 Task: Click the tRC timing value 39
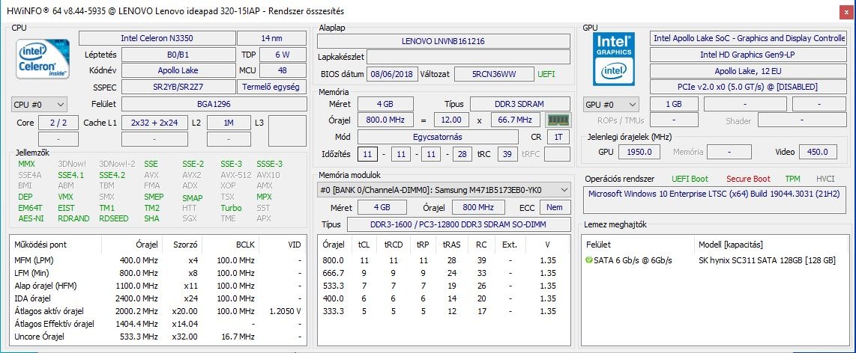coord(507,154)
